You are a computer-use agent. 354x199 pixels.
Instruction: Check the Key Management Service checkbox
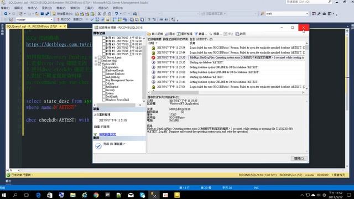(x=104, y=80)
